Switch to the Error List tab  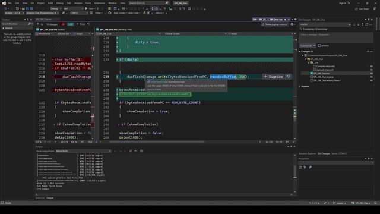pos(40,198)
